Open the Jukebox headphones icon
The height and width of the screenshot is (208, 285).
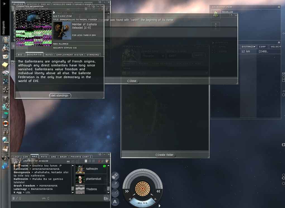click(5, 157)
